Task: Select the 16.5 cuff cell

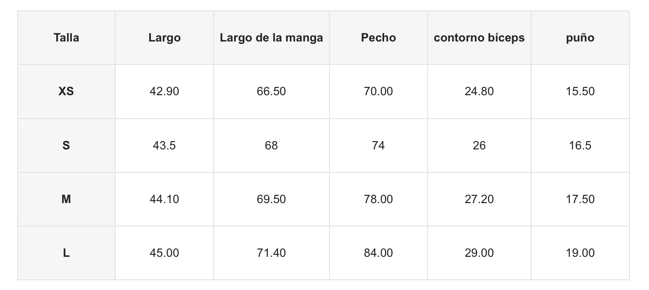Action: 580,145
